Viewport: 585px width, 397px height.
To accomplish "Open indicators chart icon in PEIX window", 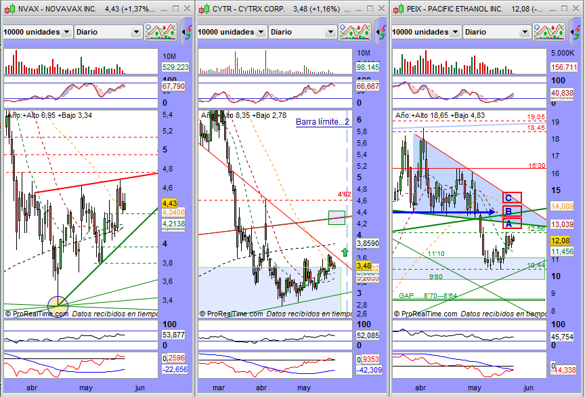I will tap(549, 32).
